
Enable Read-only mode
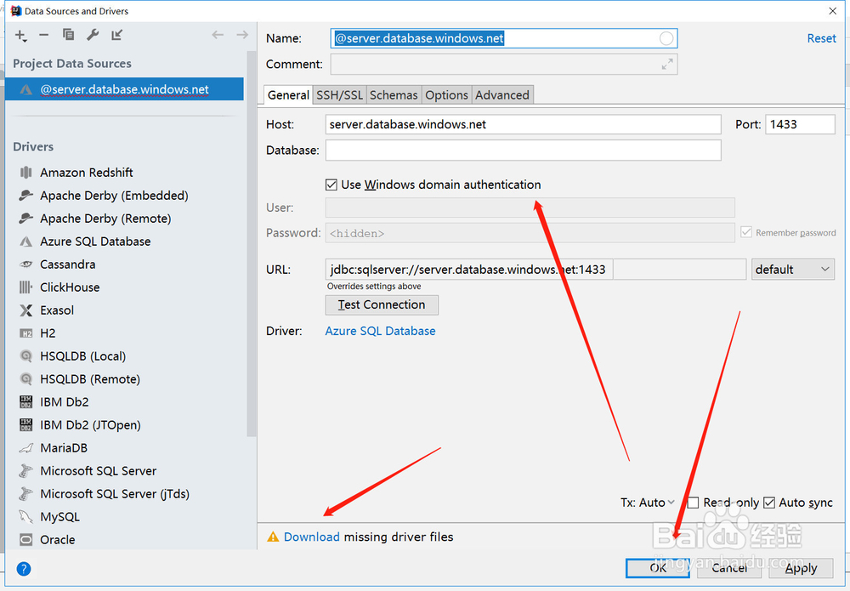tap(693, 503)
